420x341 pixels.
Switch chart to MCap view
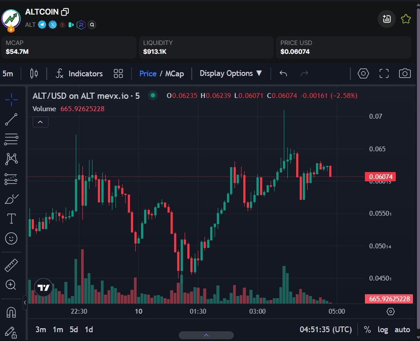175,74
